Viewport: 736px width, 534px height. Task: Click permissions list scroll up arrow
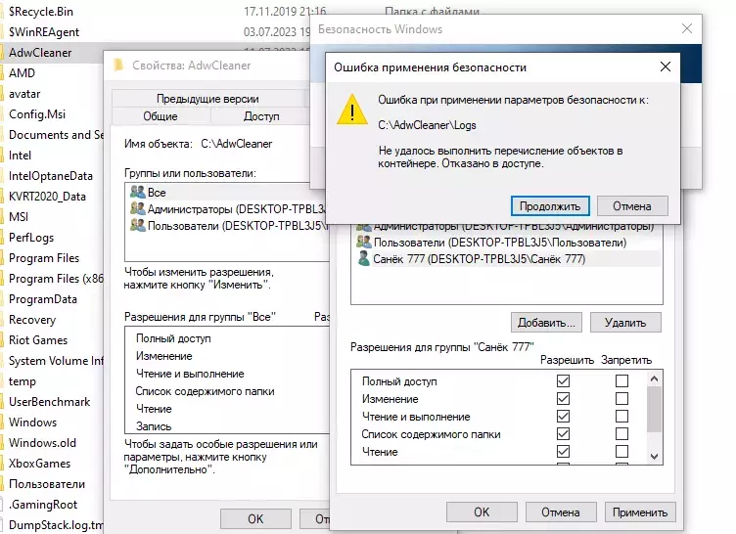[655, 378]
